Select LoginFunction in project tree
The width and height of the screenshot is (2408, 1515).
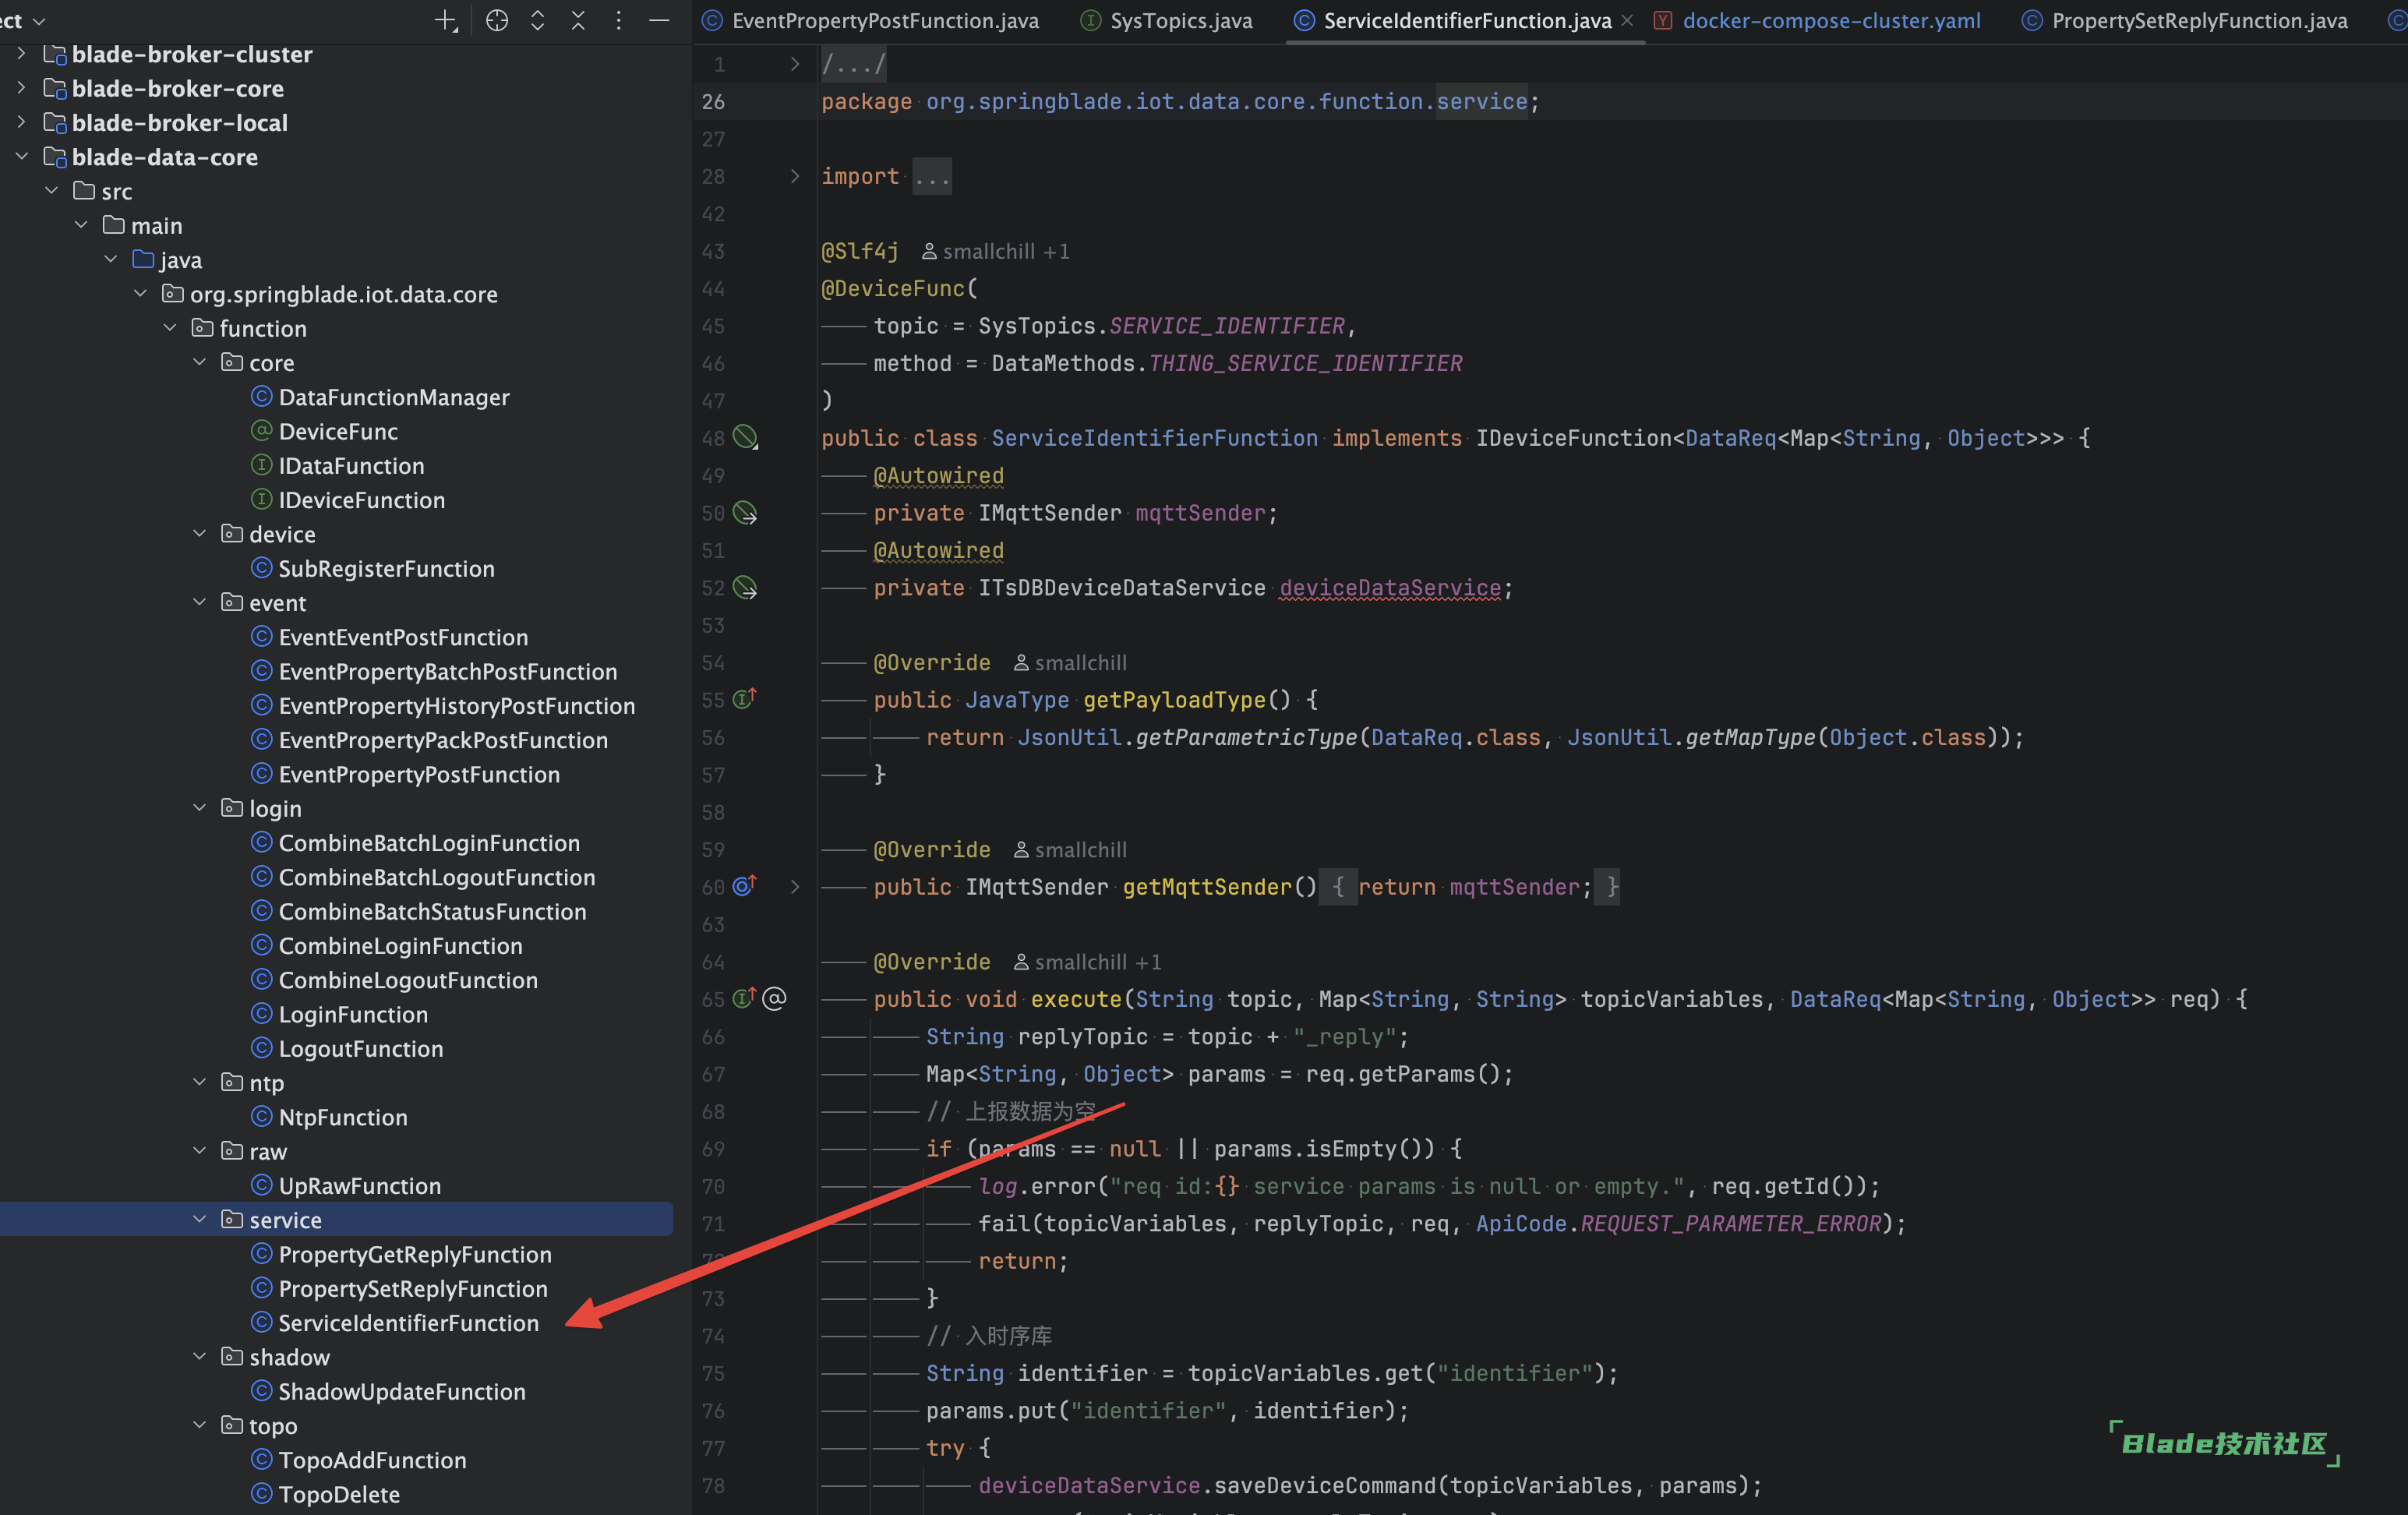point(353,1014)
